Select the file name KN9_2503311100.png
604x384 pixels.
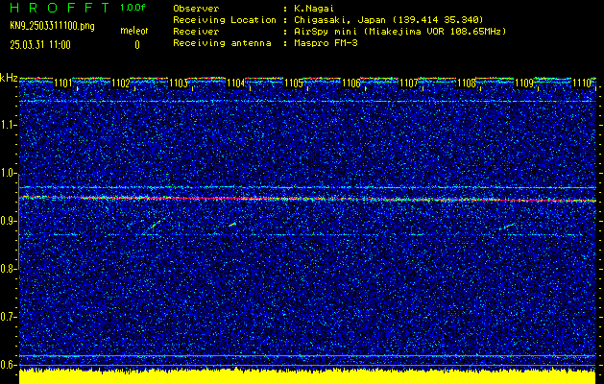pos(52,27)
